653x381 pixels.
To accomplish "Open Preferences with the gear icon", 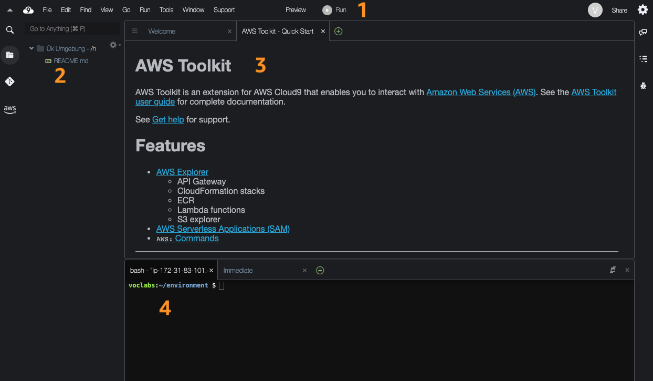I will (x=643, y=9).
